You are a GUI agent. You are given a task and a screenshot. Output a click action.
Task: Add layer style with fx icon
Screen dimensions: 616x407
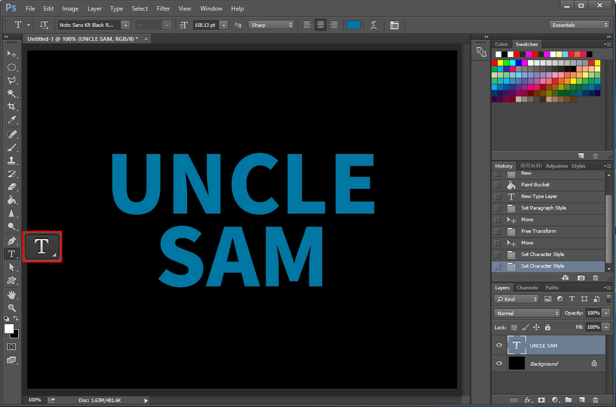point(527,400)
